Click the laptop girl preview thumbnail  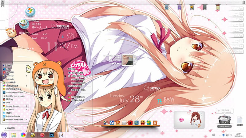[189, 119]
